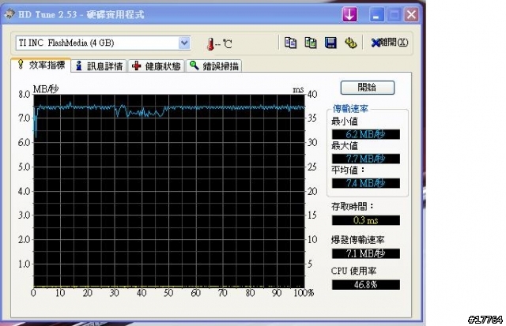The width and height of the screenshot is (506, 326).
Task: Open the TI INC FlashMedia drive dropdown
Action: pos(103,43)
